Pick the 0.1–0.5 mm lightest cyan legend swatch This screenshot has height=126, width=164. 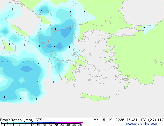pos(4,123)
